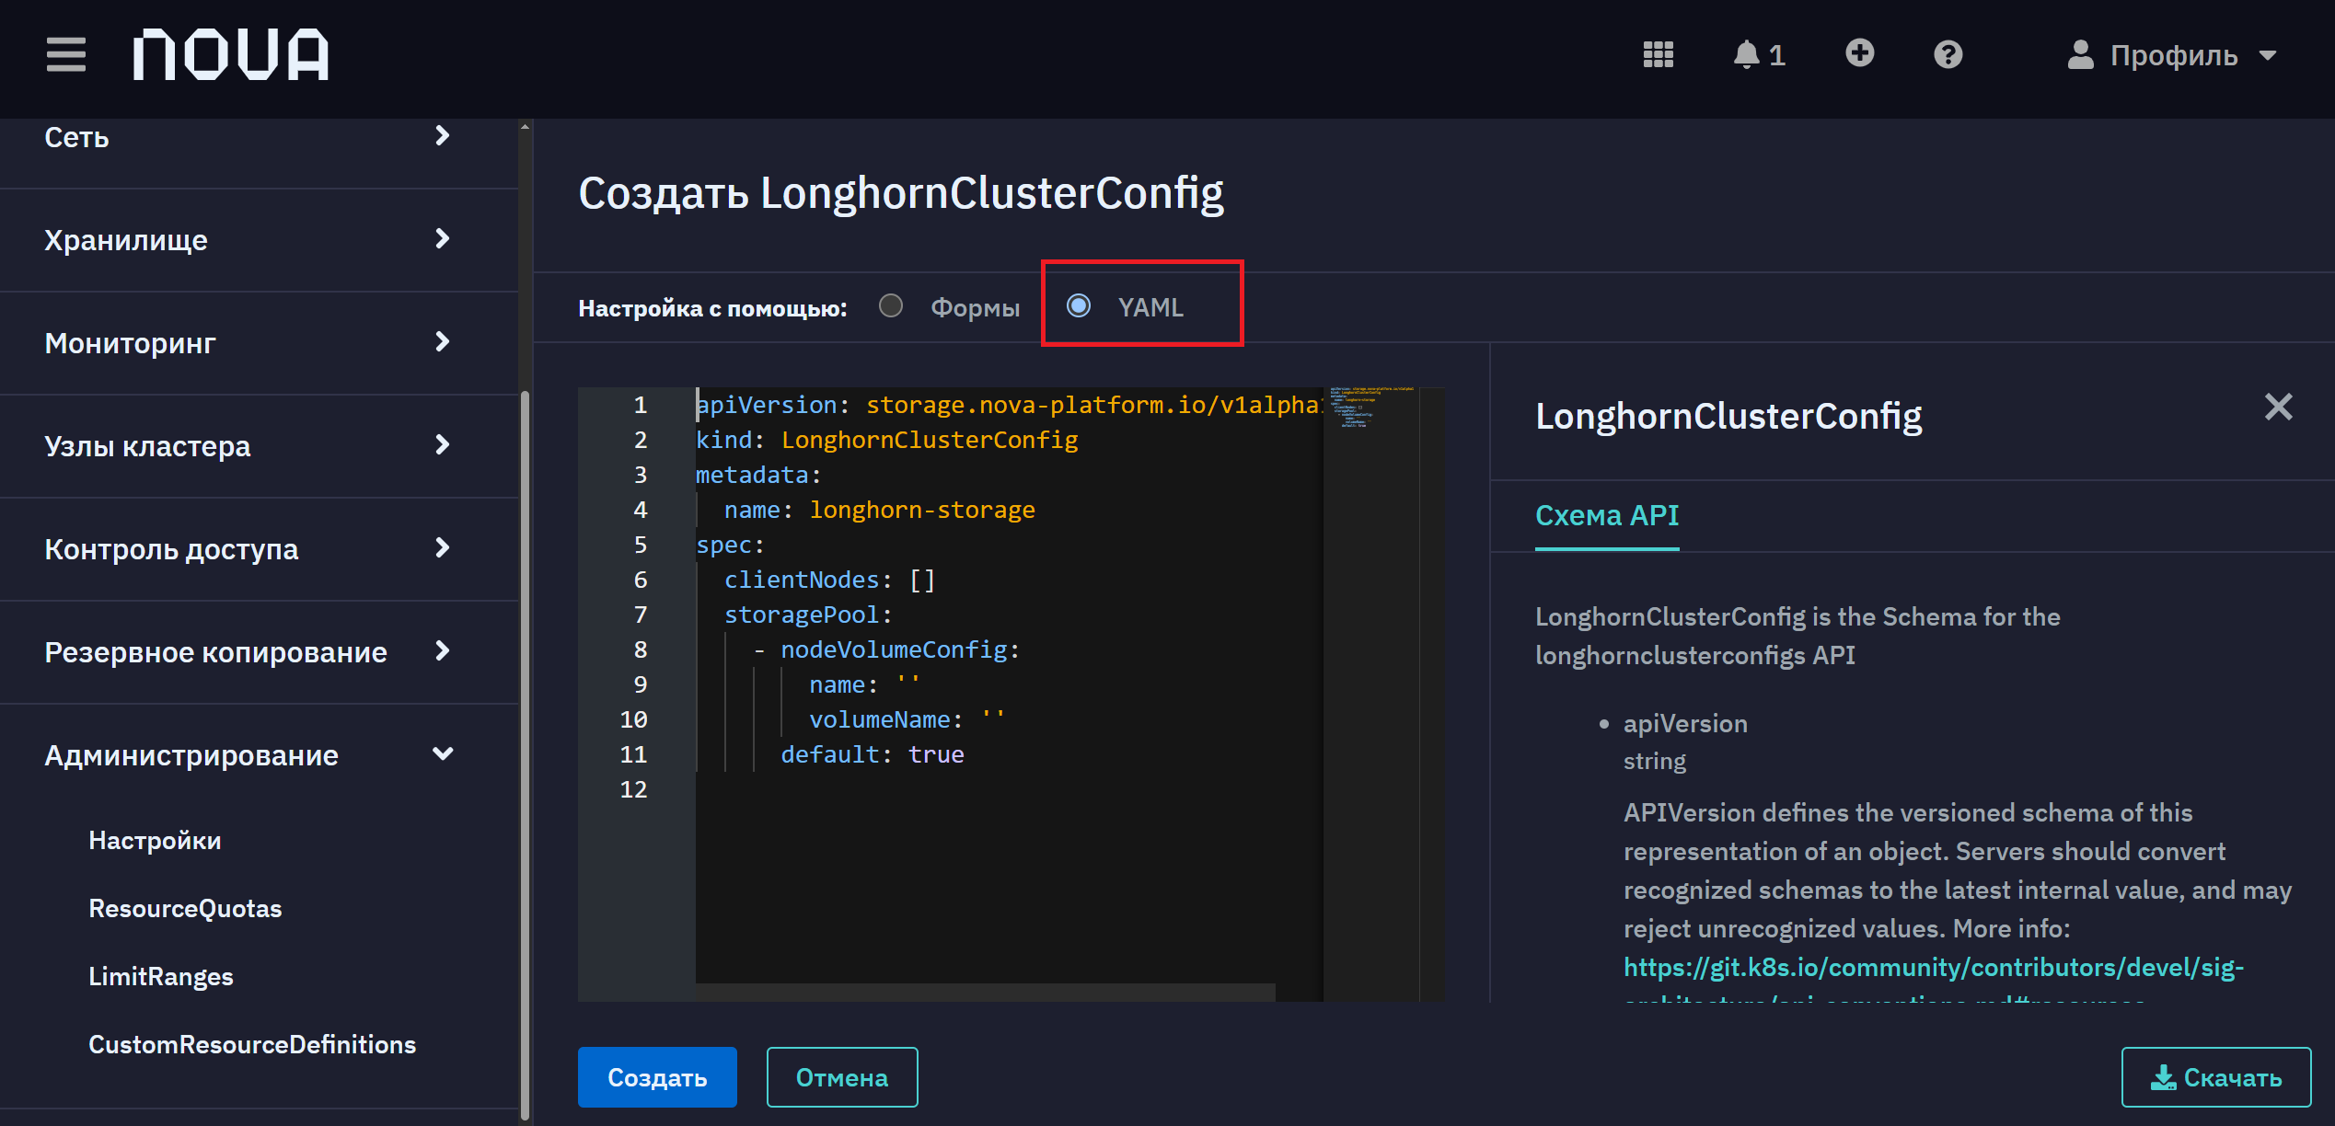Screen dimensions: 2335x1126
Task: Click the 'metadata:' line in the editor
Action: click(758, 475)
